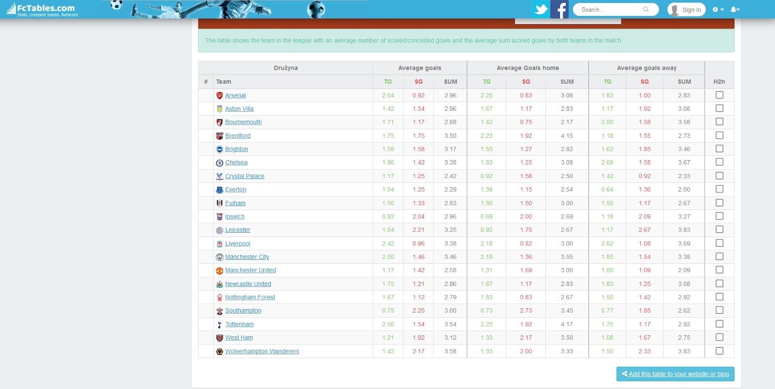Open the Ipswich team link
Screen dimensions: 775x389
pyautogui.click(x=234, y=217)
